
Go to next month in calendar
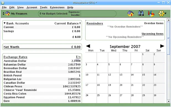(162, 46)
